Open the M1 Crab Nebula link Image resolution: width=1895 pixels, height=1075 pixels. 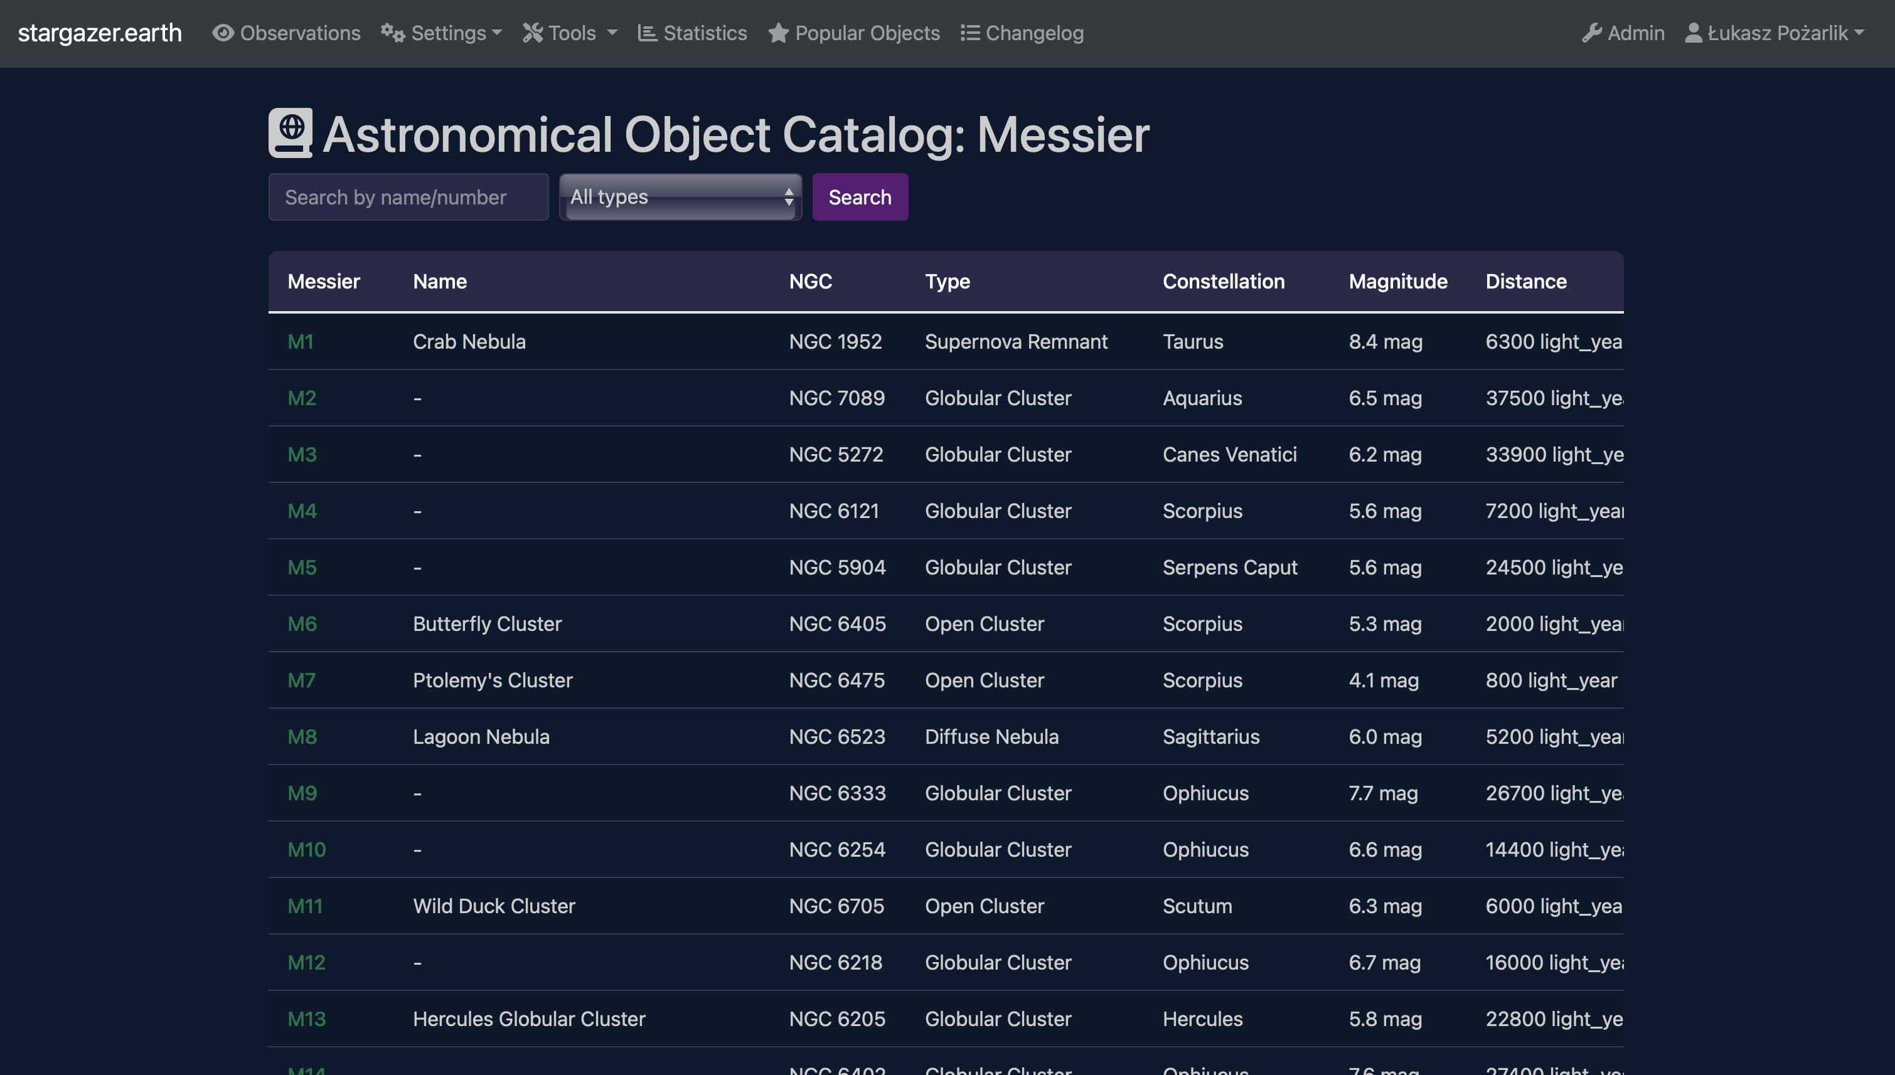[x=301, y=342]
